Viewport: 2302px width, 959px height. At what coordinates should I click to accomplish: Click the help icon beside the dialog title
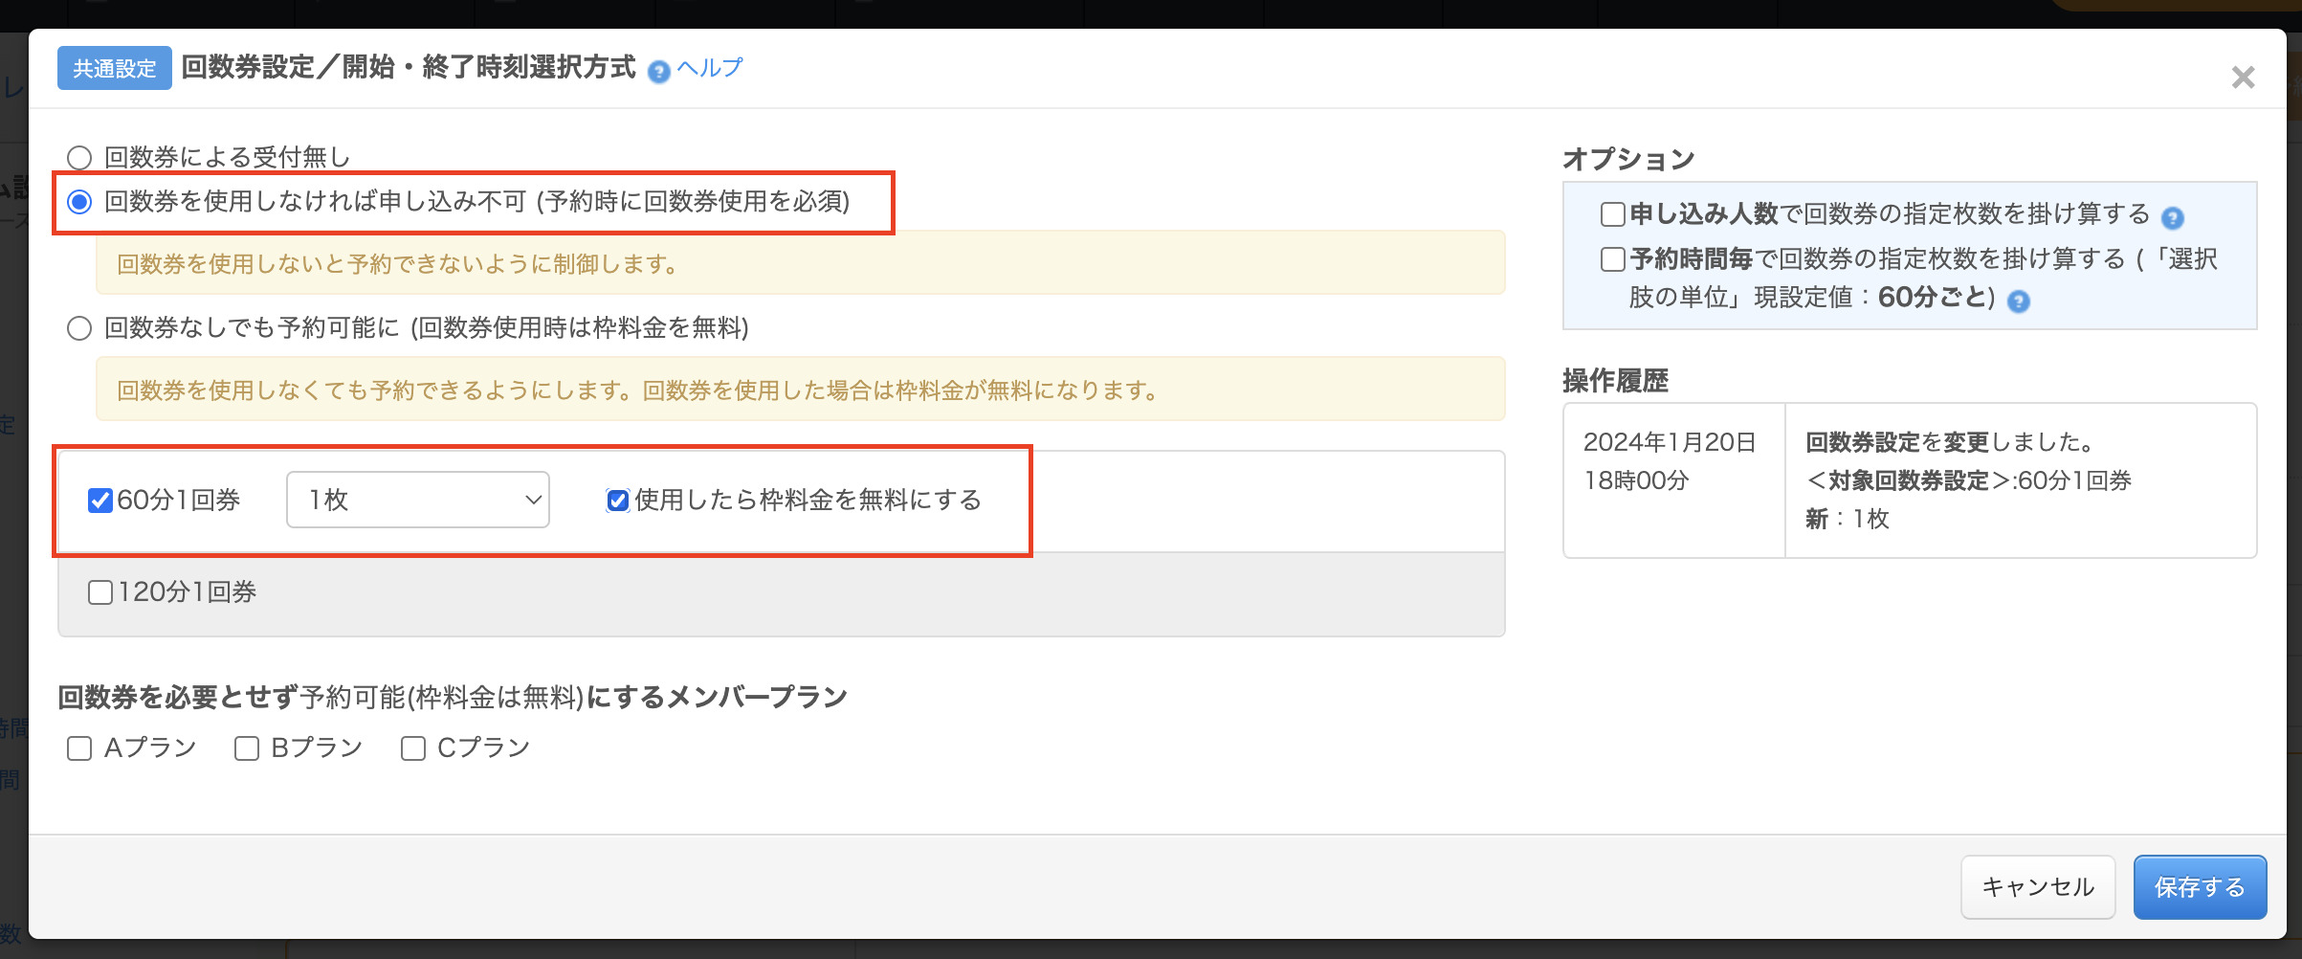click(658, 72)
